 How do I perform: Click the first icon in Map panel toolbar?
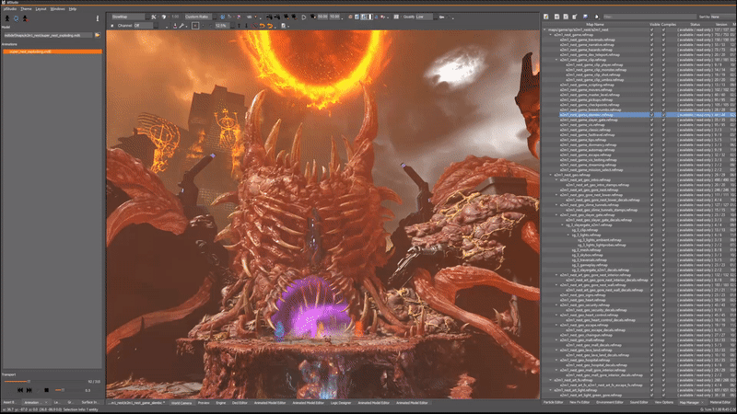pos(545,17)
